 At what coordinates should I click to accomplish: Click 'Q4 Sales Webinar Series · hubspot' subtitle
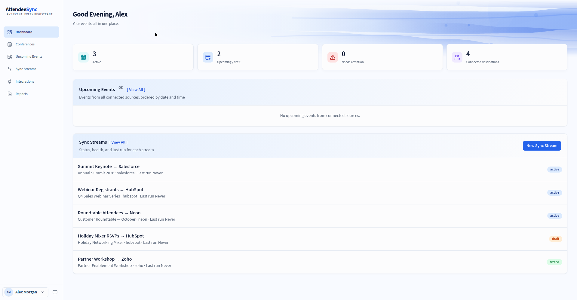(x=107, y=196)
